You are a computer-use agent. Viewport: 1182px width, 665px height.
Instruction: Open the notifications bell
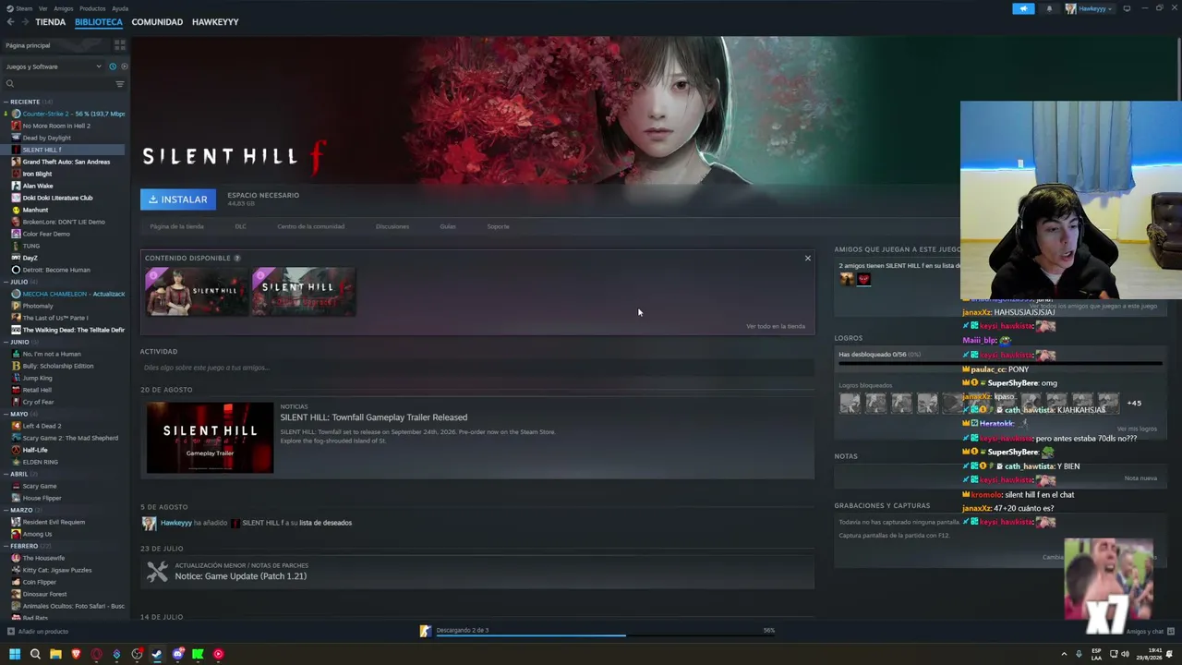pos(1049,8)
